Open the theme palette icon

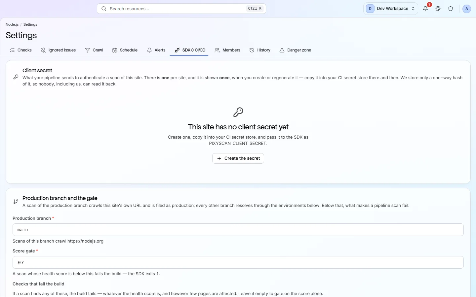(x=438, y=9)
